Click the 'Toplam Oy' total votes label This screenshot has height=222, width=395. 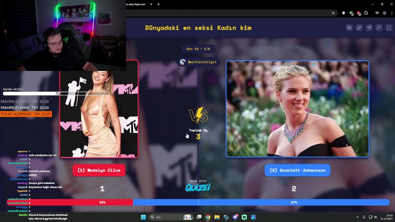(198, 130)
